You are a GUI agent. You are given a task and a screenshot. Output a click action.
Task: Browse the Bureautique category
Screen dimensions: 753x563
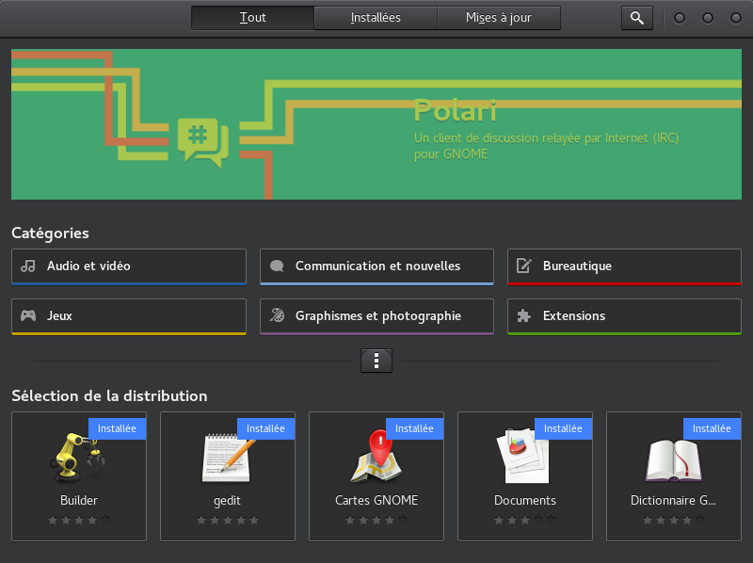click(624, 266)
